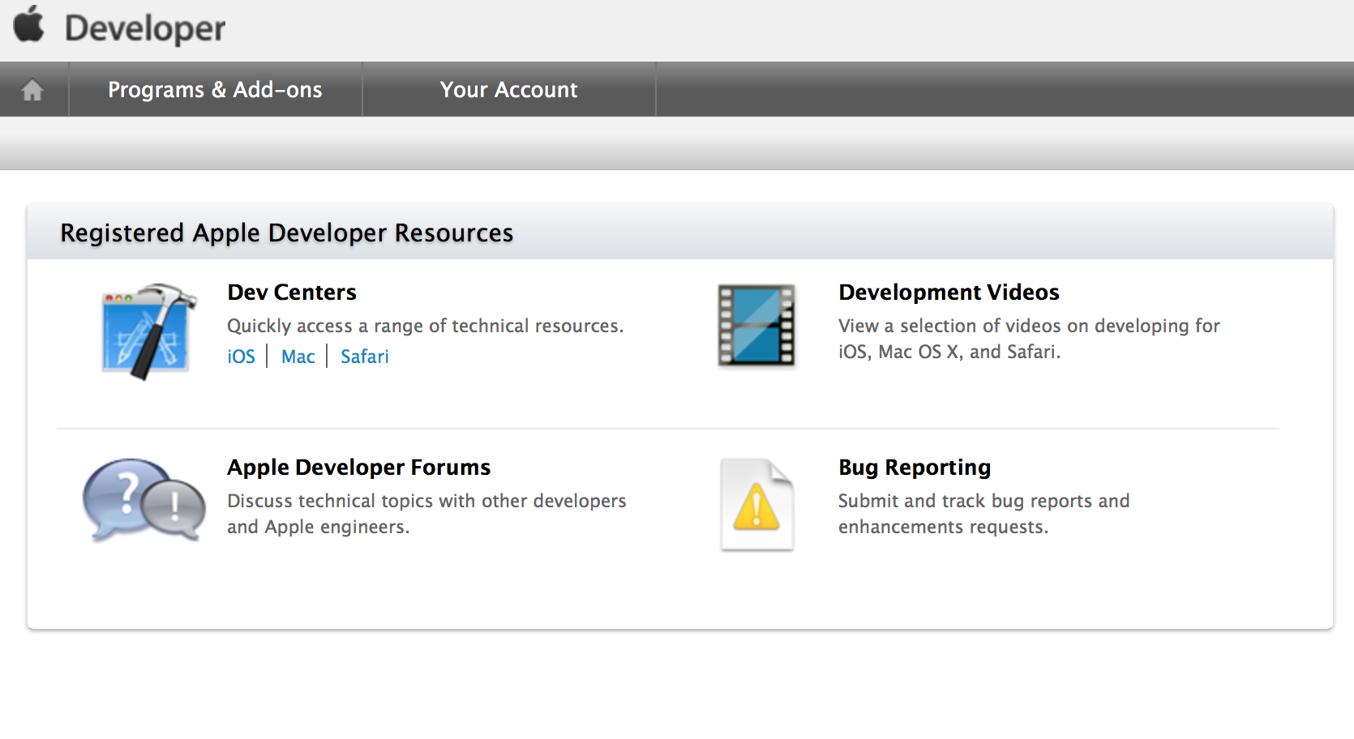Open the Apple Developer Forums speech bubbles icon
The width and height of the screenshot is (1354, 739).
tap(144, 501)
